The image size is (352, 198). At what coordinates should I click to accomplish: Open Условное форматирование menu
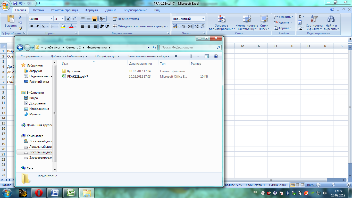[x=222, y=23]
